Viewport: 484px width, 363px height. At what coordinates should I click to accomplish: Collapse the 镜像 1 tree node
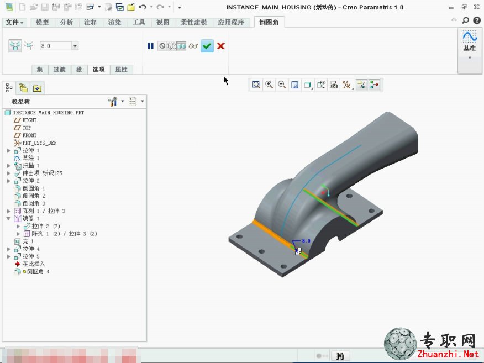(9, 219)
